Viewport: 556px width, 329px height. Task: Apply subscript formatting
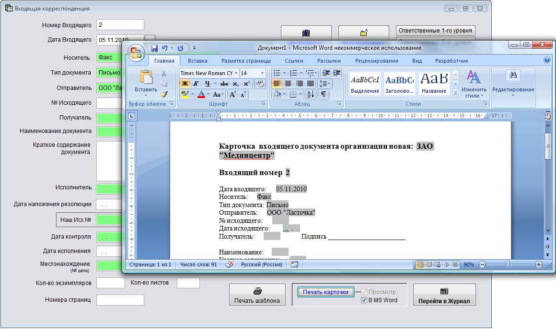(x=236, y=84)
